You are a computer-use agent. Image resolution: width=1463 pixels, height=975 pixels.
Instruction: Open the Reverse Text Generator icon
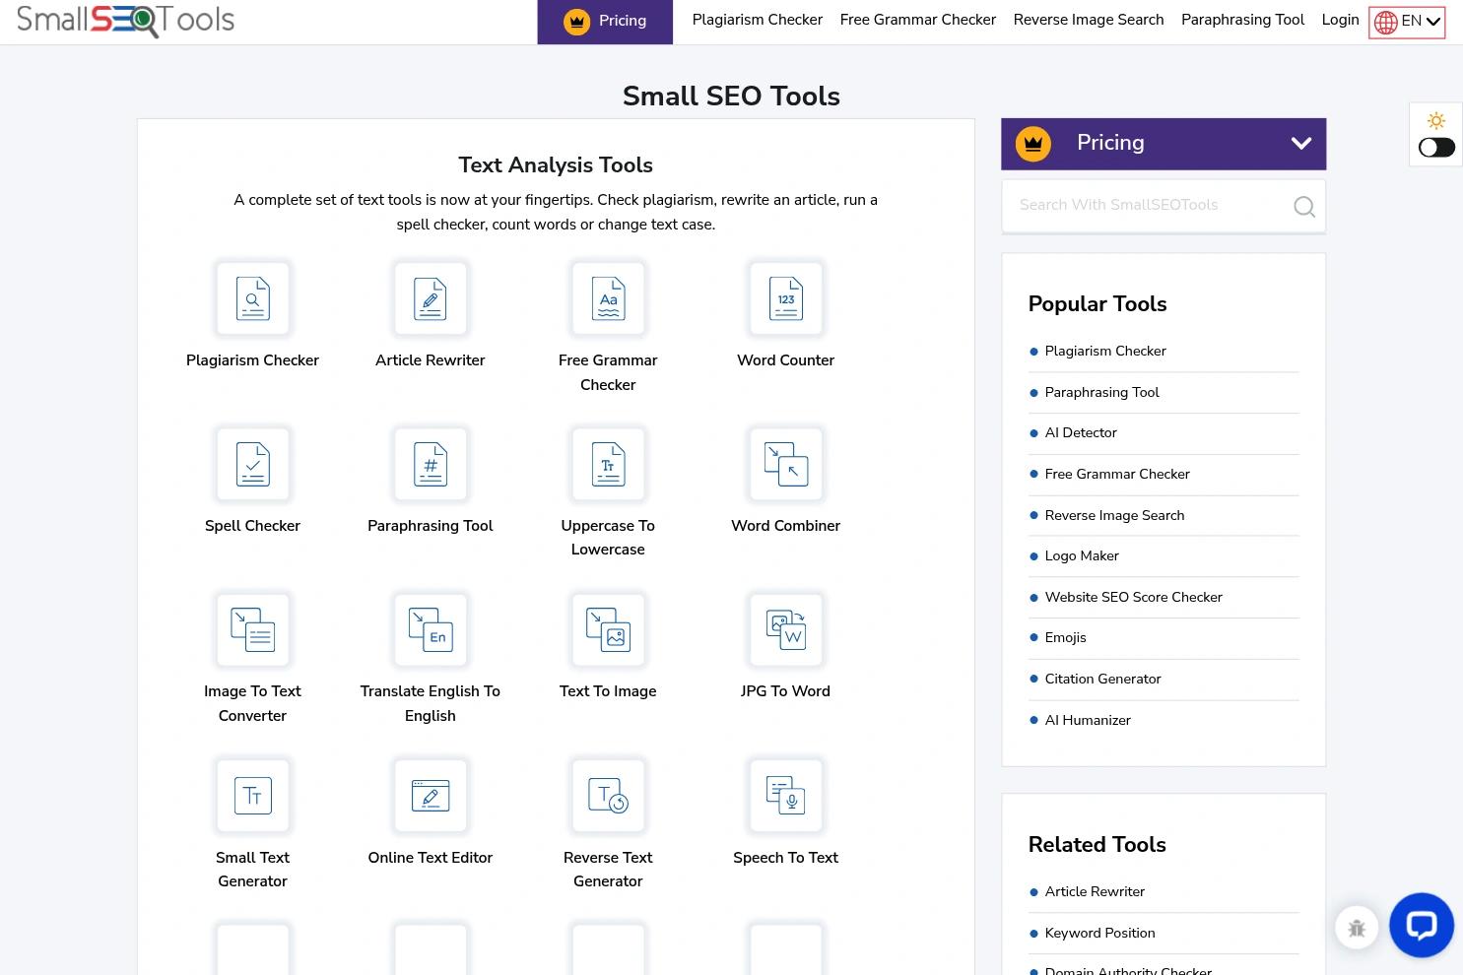point(608,796)
